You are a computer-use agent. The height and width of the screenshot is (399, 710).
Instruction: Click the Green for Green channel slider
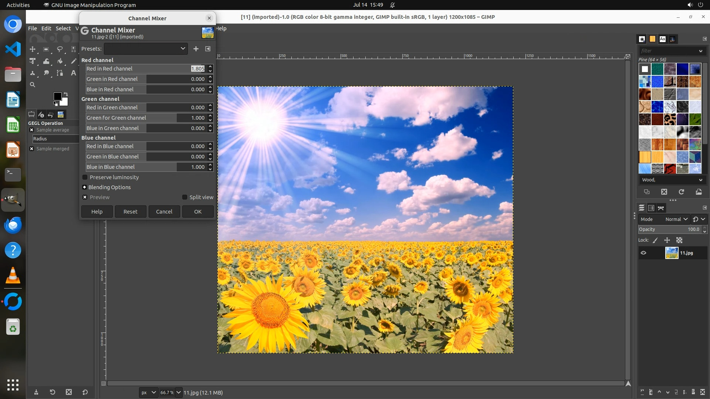tap(146, 118)
